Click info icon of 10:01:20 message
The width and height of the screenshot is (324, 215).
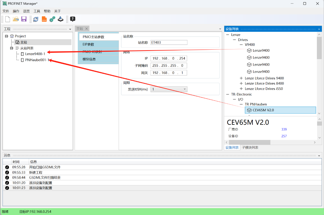[7, 183]
